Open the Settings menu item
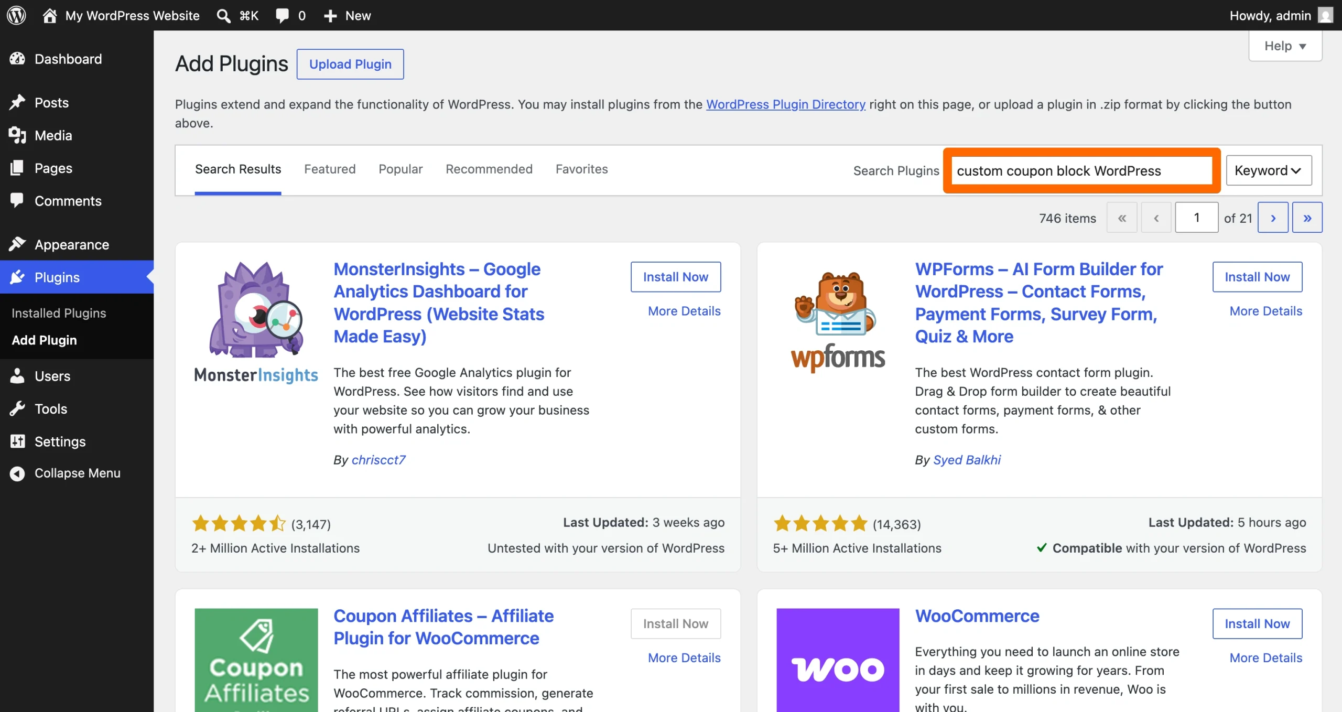 coord(77,441)
